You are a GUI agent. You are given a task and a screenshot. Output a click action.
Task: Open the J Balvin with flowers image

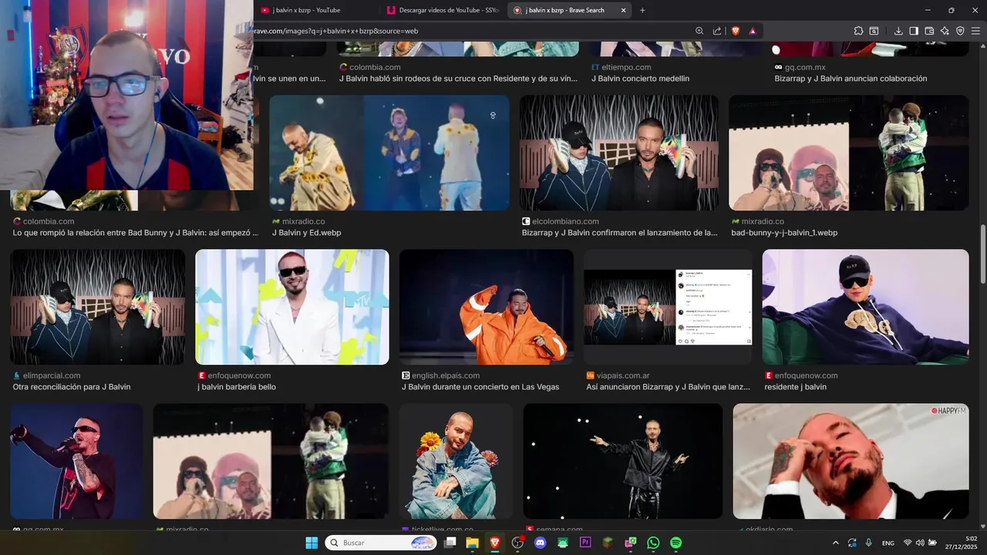tap(456, 461)
